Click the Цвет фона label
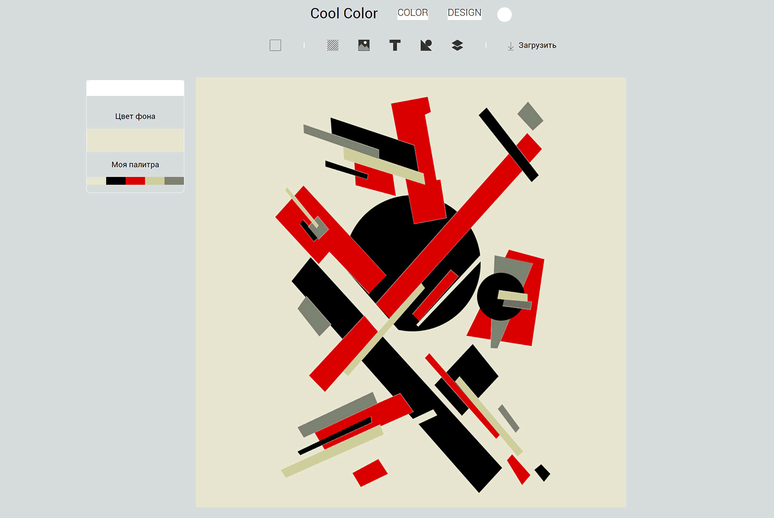 tap(135, 117)
